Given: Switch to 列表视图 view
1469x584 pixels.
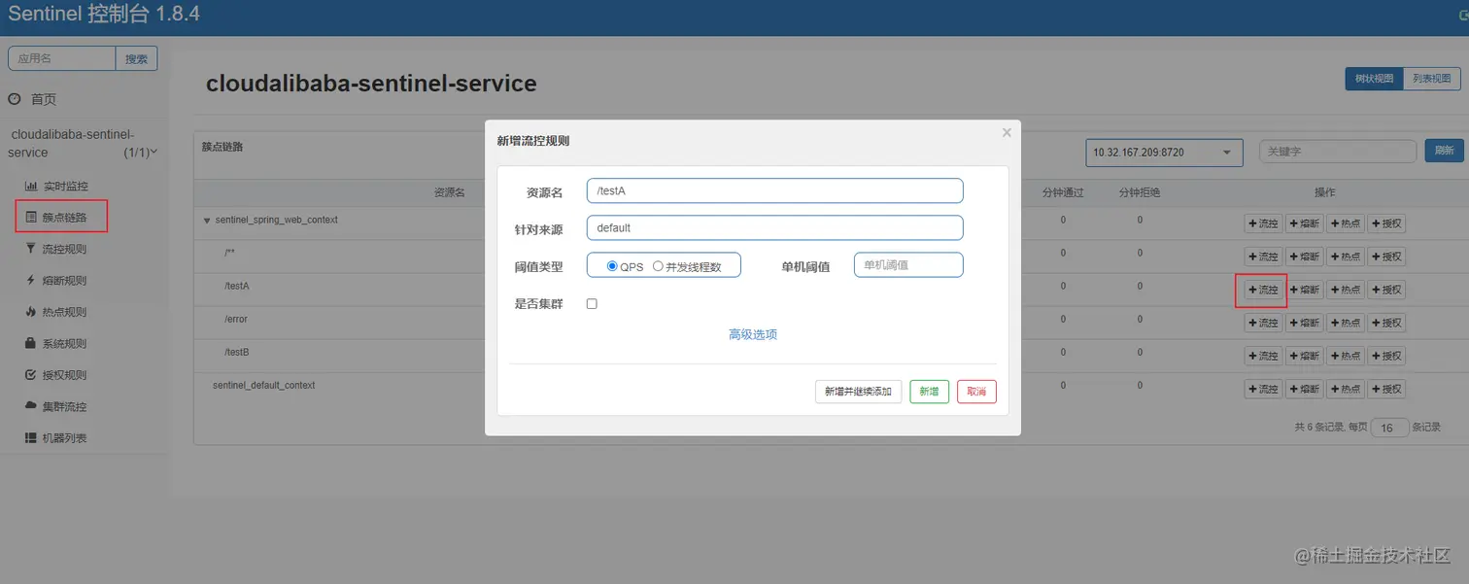Looking at the screenshot, I should (1431, 79).
